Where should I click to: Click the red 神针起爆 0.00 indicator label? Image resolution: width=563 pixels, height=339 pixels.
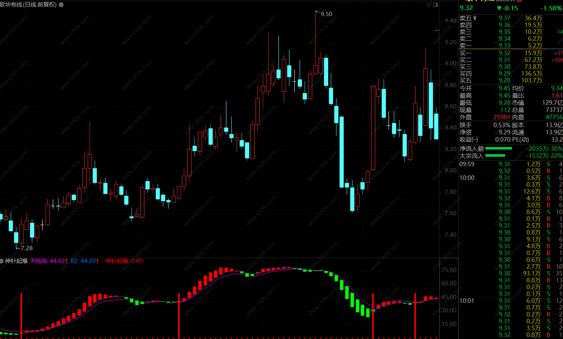pyautogui.click(x=124, y=261)
